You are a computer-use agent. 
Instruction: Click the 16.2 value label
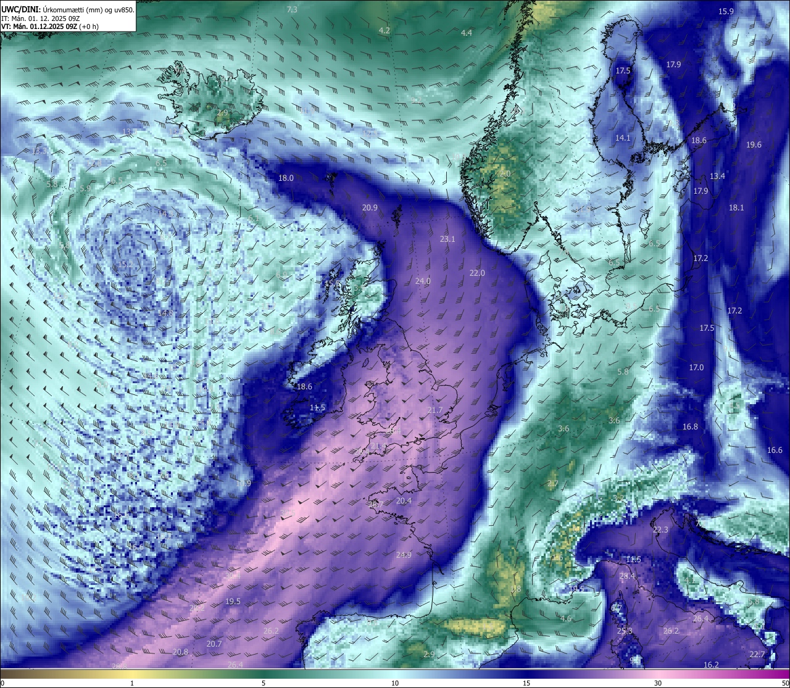711,665
